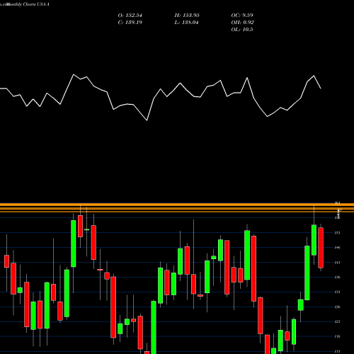Screen dimensions: 354x354
Task: Click the last point of the white line
Action: tap(321, 88)
